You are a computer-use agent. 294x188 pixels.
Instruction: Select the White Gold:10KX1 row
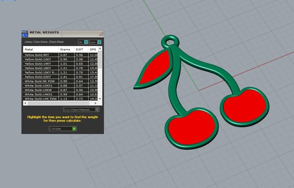point(61,86)
